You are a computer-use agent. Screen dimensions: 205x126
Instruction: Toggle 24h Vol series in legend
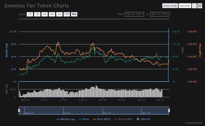click(143, 119)
